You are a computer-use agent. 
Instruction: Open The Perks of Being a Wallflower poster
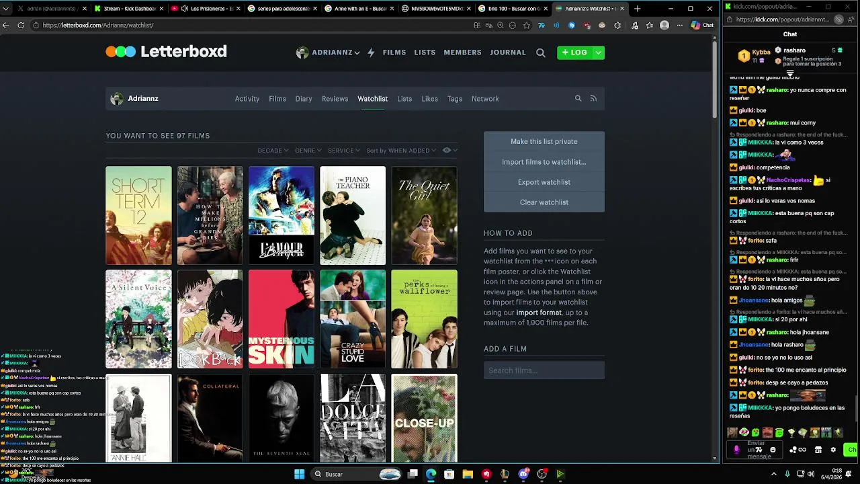[424, 319]
